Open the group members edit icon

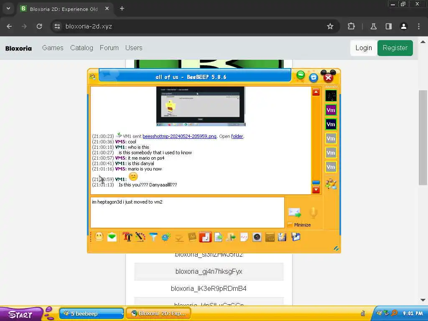331,184
